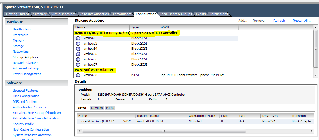Select the vmhba38 iSCSI adapter icon
The image size is (319, 140).
(78, 75)
